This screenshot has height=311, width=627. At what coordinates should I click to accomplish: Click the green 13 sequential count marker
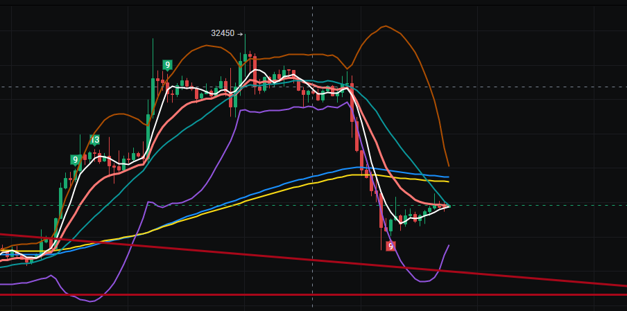tap(95, 140)
